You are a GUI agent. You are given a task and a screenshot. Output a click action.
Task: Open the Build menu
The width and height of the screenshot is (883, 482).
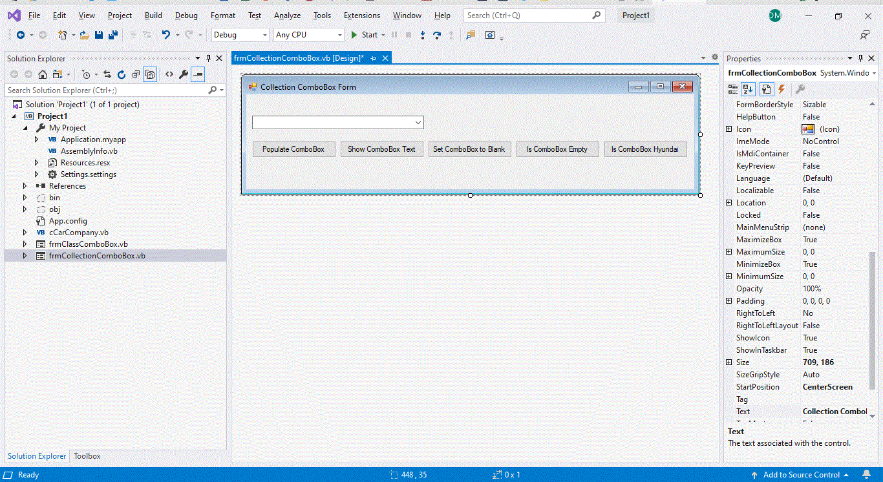click(x=153, y=16)
